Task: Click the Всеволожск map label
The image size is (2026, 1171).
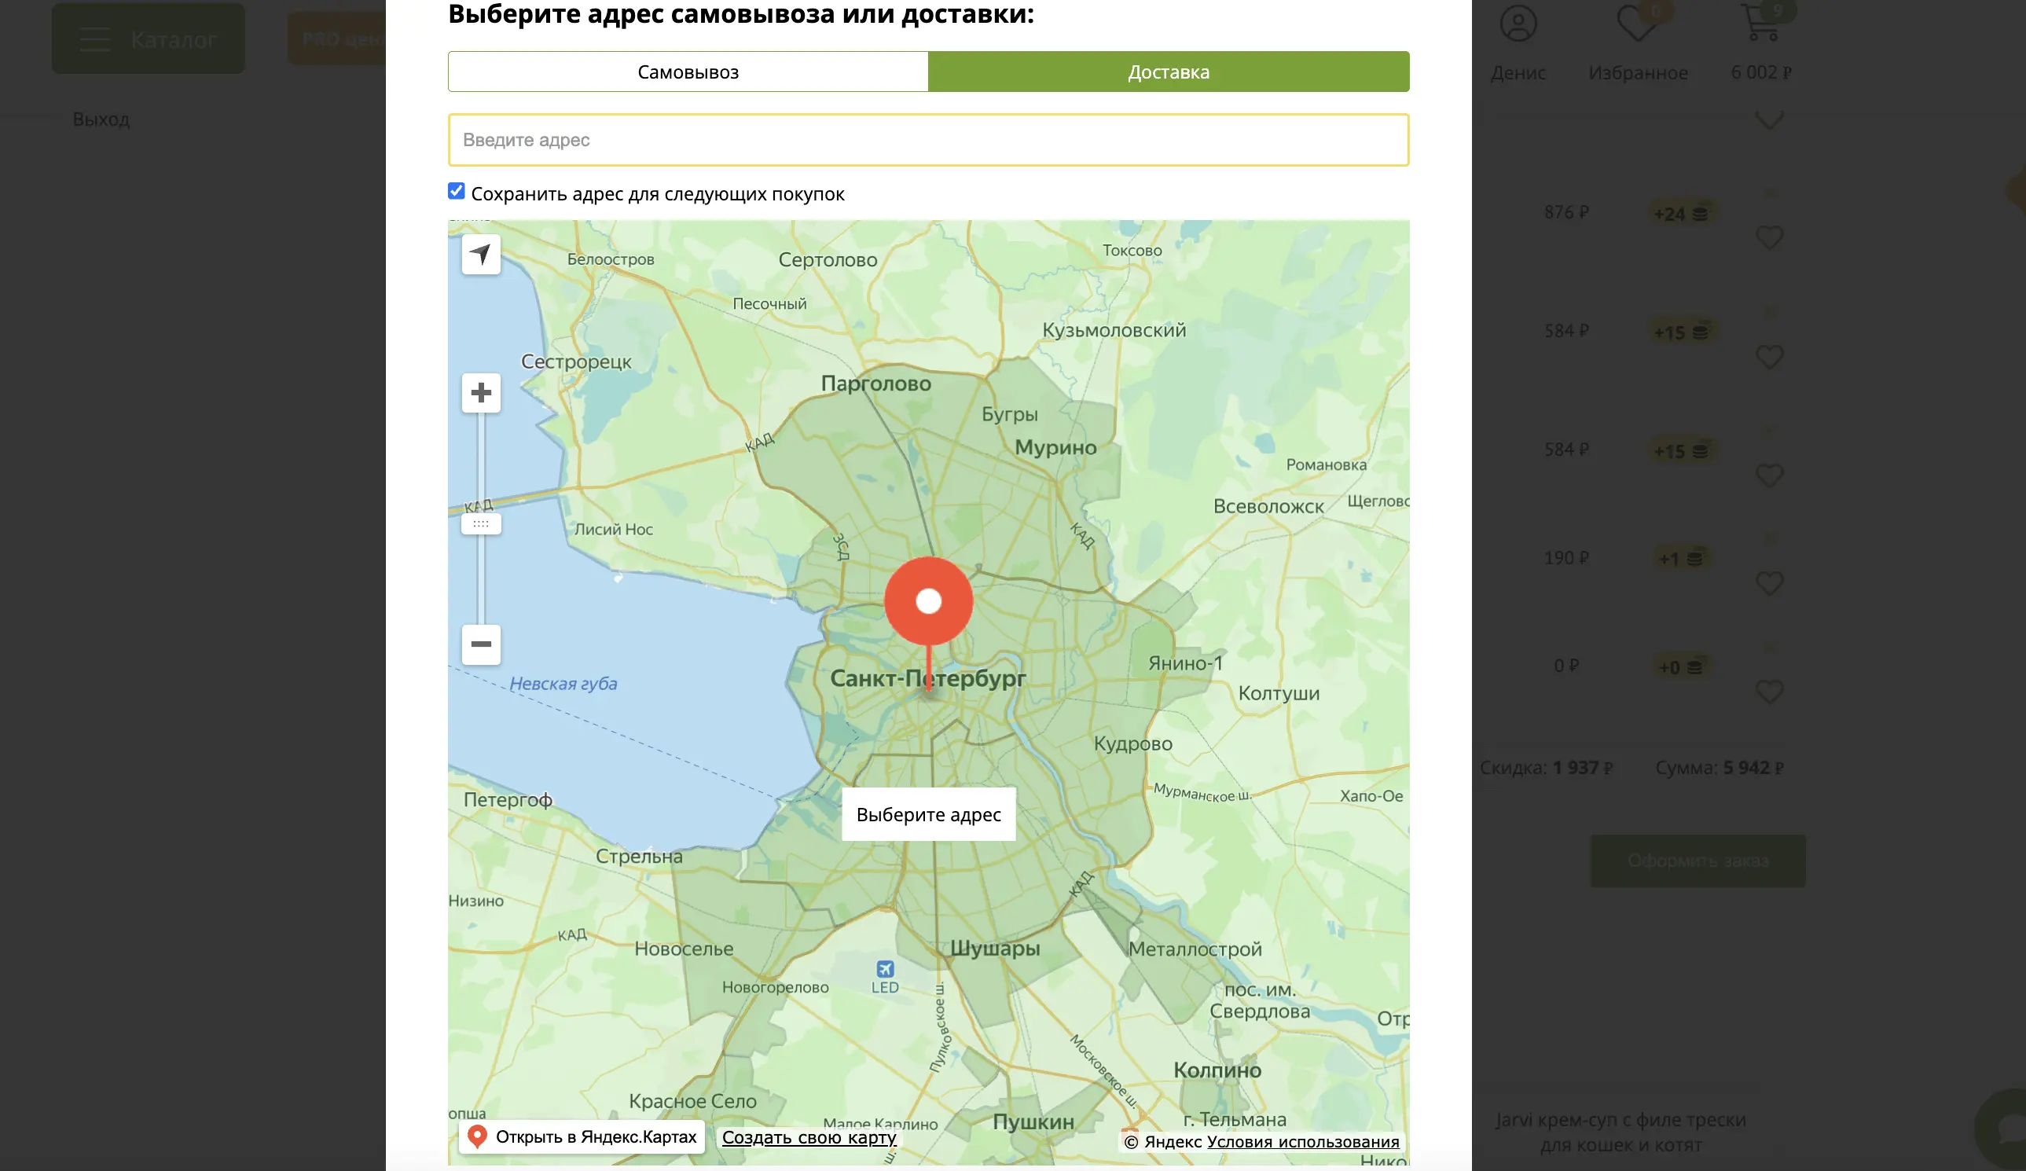Action: coord(1268,506)
